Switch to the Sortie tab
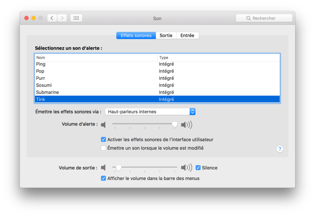The height and width of the screenshot is (216, 315). [x=166, y=36]
